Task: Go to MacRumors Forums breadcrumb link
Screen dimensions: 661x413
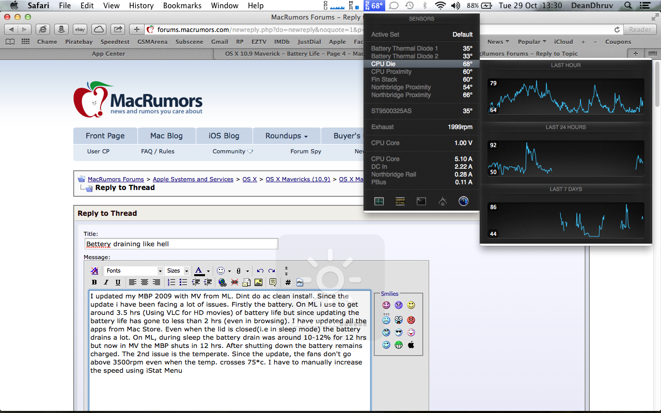Action: click(x=116, y=179)
